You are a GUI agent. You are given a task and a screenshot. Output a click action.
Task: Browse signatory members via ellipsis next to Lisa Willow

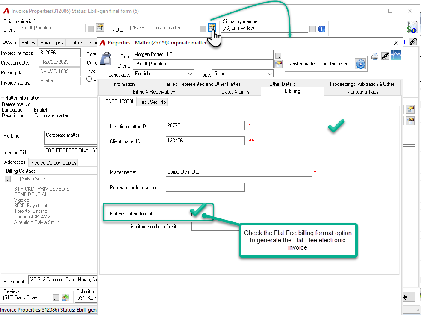tap(312, 29)
